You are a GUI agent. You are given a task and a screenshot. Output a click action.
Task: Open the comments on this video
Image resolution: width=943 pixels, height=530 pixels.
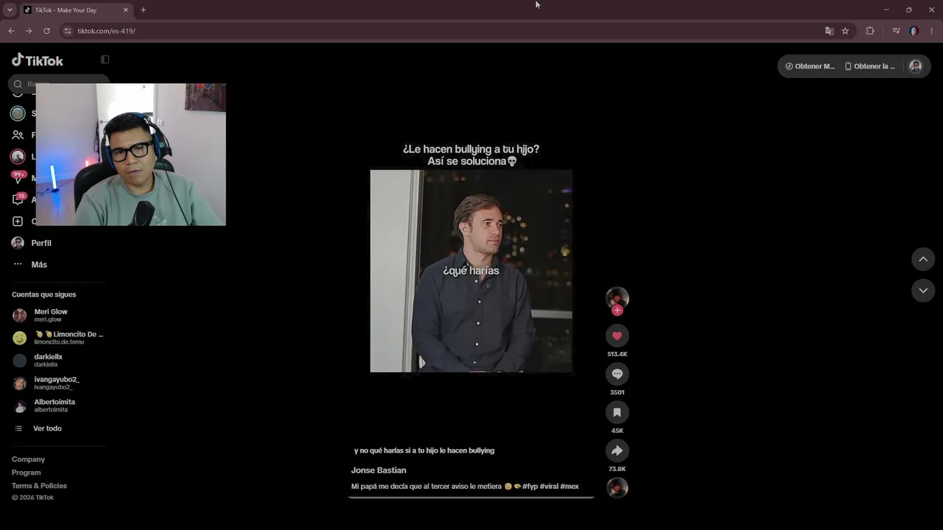coord(617,374)
